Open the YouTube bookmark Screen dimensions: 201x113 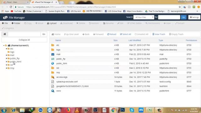point(16,11)
